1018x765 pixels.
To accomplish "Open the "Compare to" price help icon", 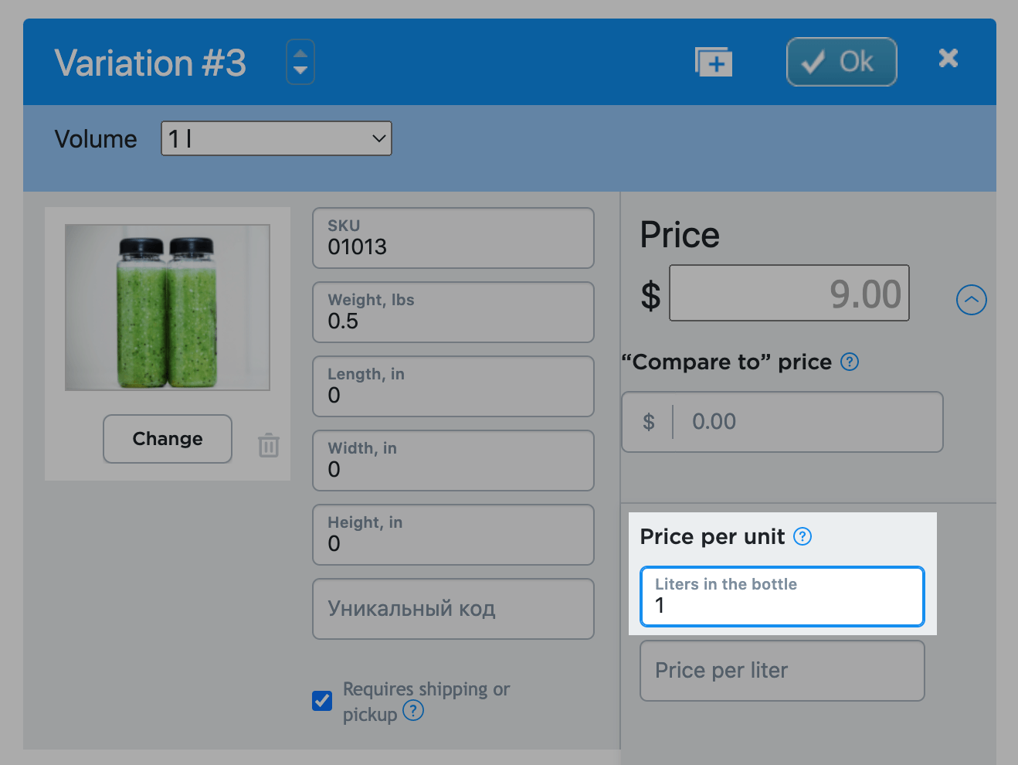I will (849, 362).
